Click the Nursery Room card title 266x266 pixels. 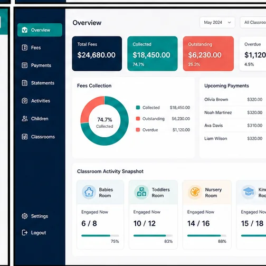tap(213, 193)
